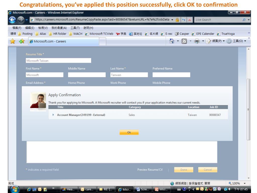Open the search provider dropdown arrow
Image resolution: width=257 pixels, height=193 pixels.
(x=249, y=20)
